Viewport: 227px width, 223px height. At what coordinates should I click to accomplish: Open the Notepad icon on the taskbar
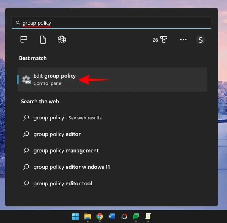pyautogui.click(x=148, y=216)
